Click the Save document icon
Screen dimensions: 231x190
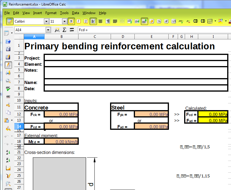tap(8, 49)
